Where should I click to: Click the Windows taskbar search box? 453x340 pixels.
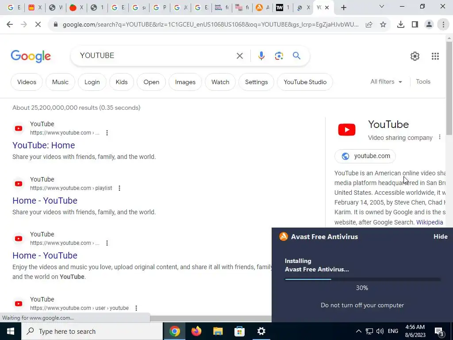92,331
